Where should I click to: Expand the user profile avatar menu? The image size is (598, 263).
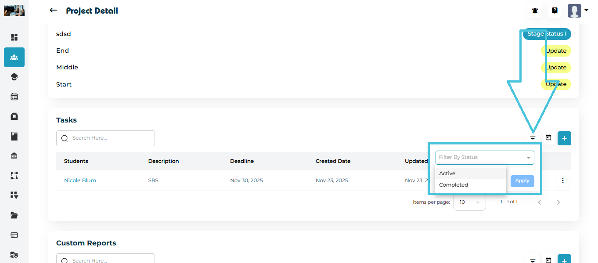pos(577,11)
